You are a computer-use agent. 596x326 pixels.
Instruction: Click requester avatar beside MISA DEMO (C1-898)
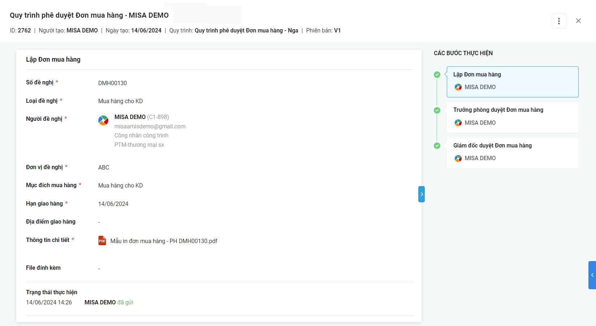tap(103, 120)
